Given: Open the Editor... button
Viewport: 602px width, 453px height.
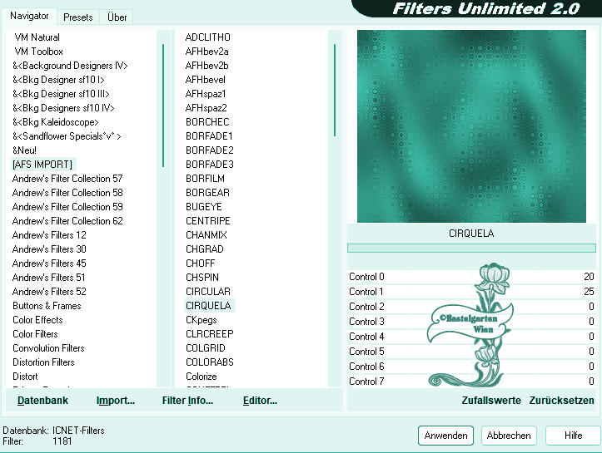Looking at the screenshot, I should pyautogui.click(x=260, y=401).
